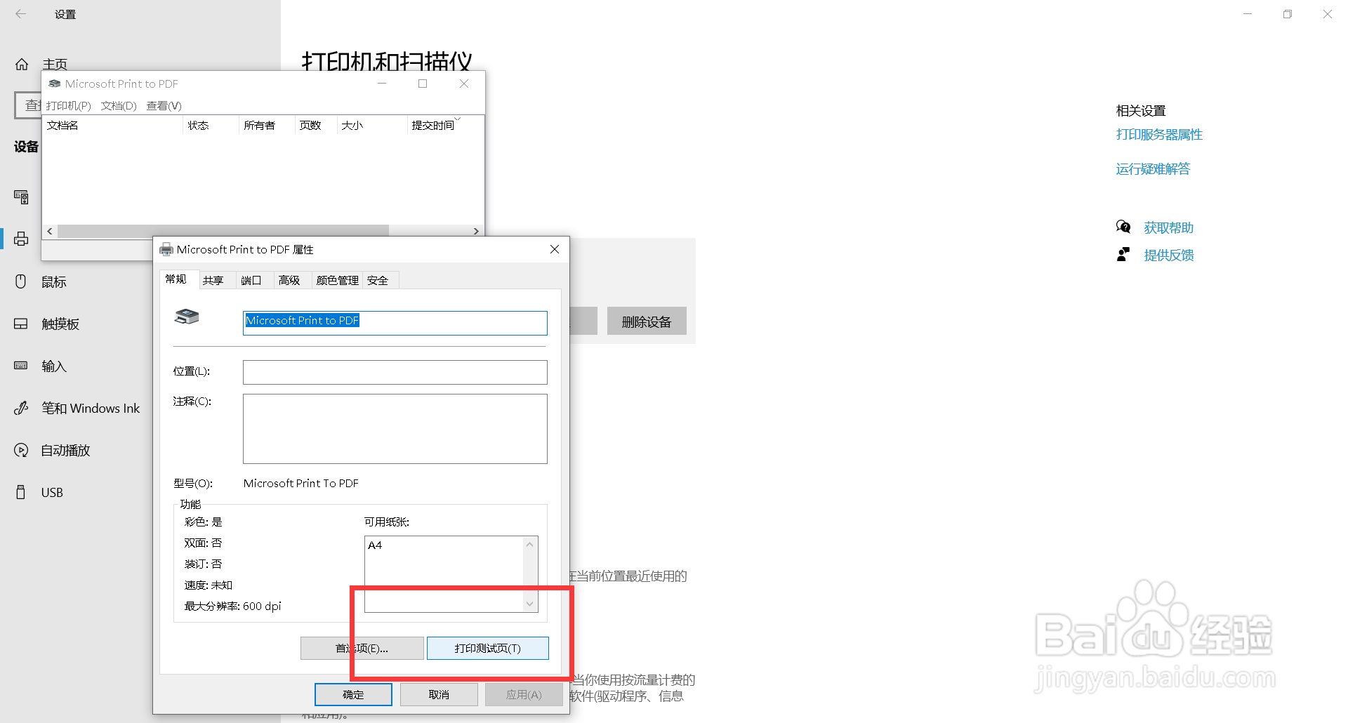The width and height of the screenshot is (1348, 723).
Task: Sort by 大小 column header
Action: coord(372,125)
